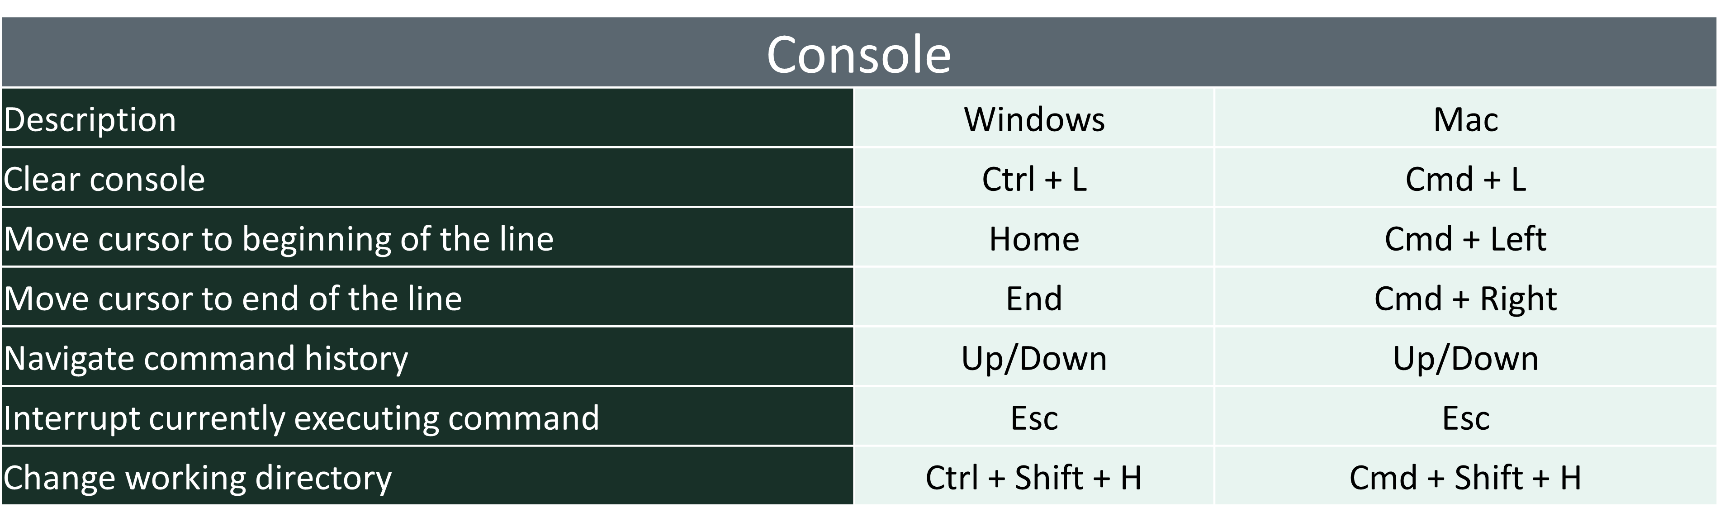Screen dimensions: 1720x522
Task: Click Up/Down in the Windows column
Action: [1033, 356]
